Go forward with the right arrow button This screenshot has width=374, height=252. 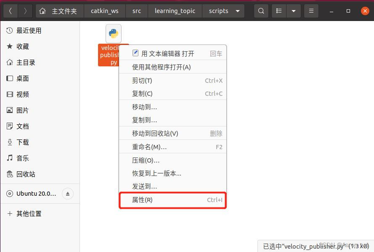click(x=25, y=11)
